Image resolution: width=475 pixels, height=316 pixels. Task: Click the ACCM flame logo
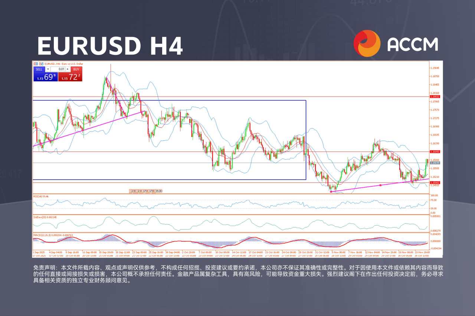tap(367, 43)
